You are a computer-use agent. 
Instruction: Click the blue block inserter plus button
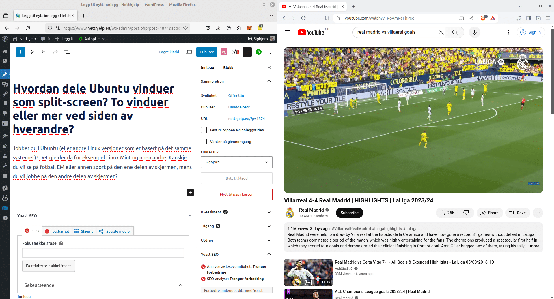click(x=21, y=52)
